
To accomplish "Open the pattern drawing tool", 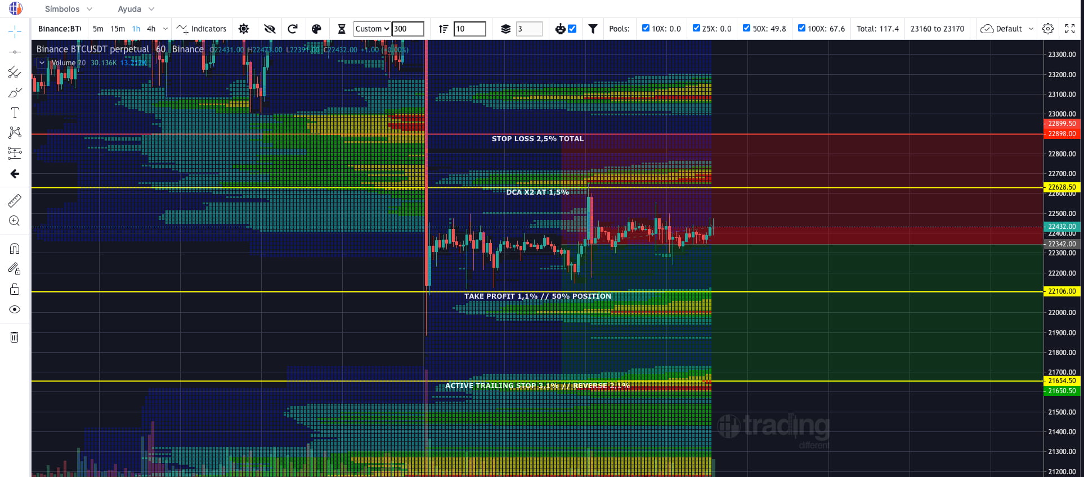I will (x=15, y=132).
